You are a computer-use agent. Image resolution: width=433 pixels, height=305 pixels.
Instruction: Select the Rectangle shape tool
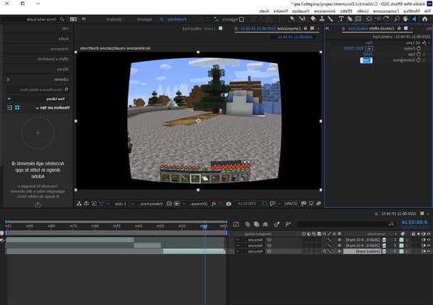tap(358, 19)
